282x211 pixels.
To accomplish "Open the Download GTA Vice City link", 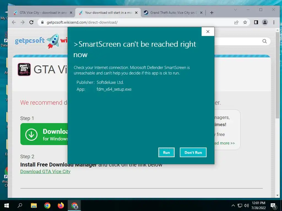I will 45,171.
